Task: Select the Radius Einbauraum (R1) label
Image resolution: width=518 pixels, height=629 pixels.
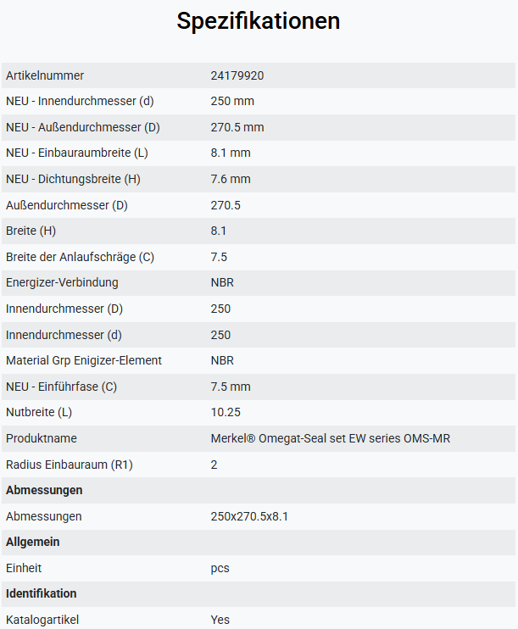Action: (70, 465)
